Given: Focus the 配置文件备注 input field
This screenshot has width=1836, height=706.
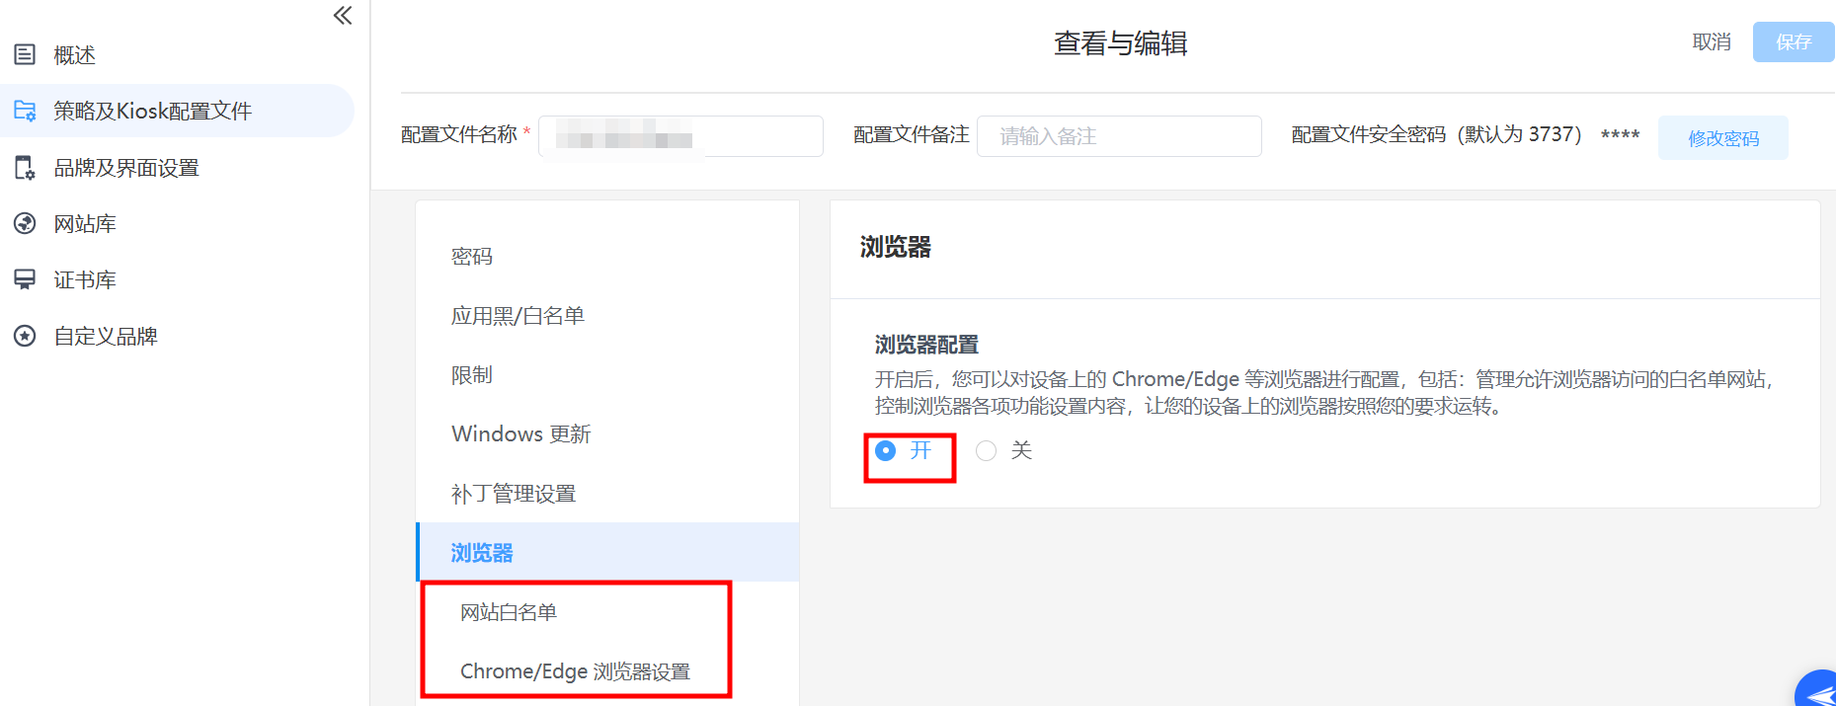Looking at the screenshot, I should point(1119,136).
